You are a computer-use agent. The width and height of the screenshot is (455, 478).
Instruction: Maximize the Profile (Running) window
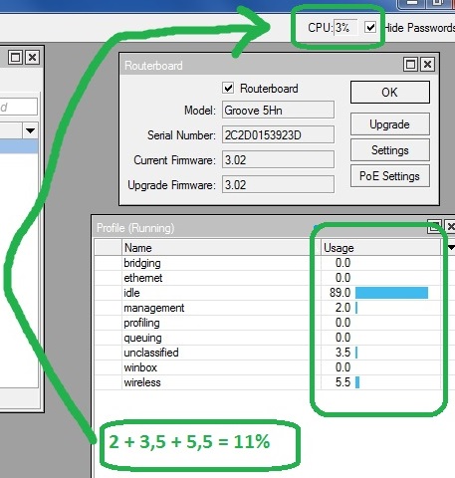click(434, 227)
